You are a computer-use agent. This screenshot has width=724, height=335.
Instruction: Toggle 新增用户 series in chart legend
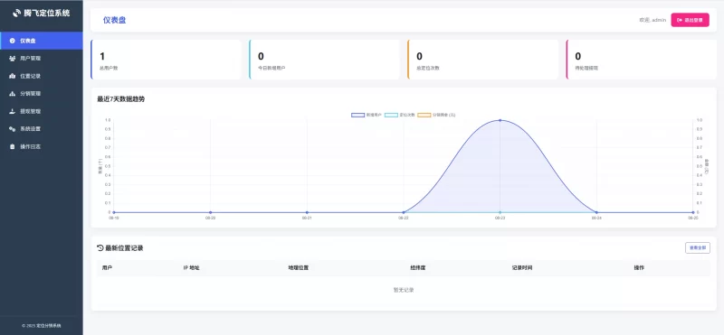(367, 115)
